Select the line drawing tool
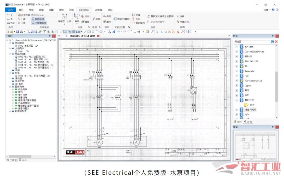 pos(85,32)
